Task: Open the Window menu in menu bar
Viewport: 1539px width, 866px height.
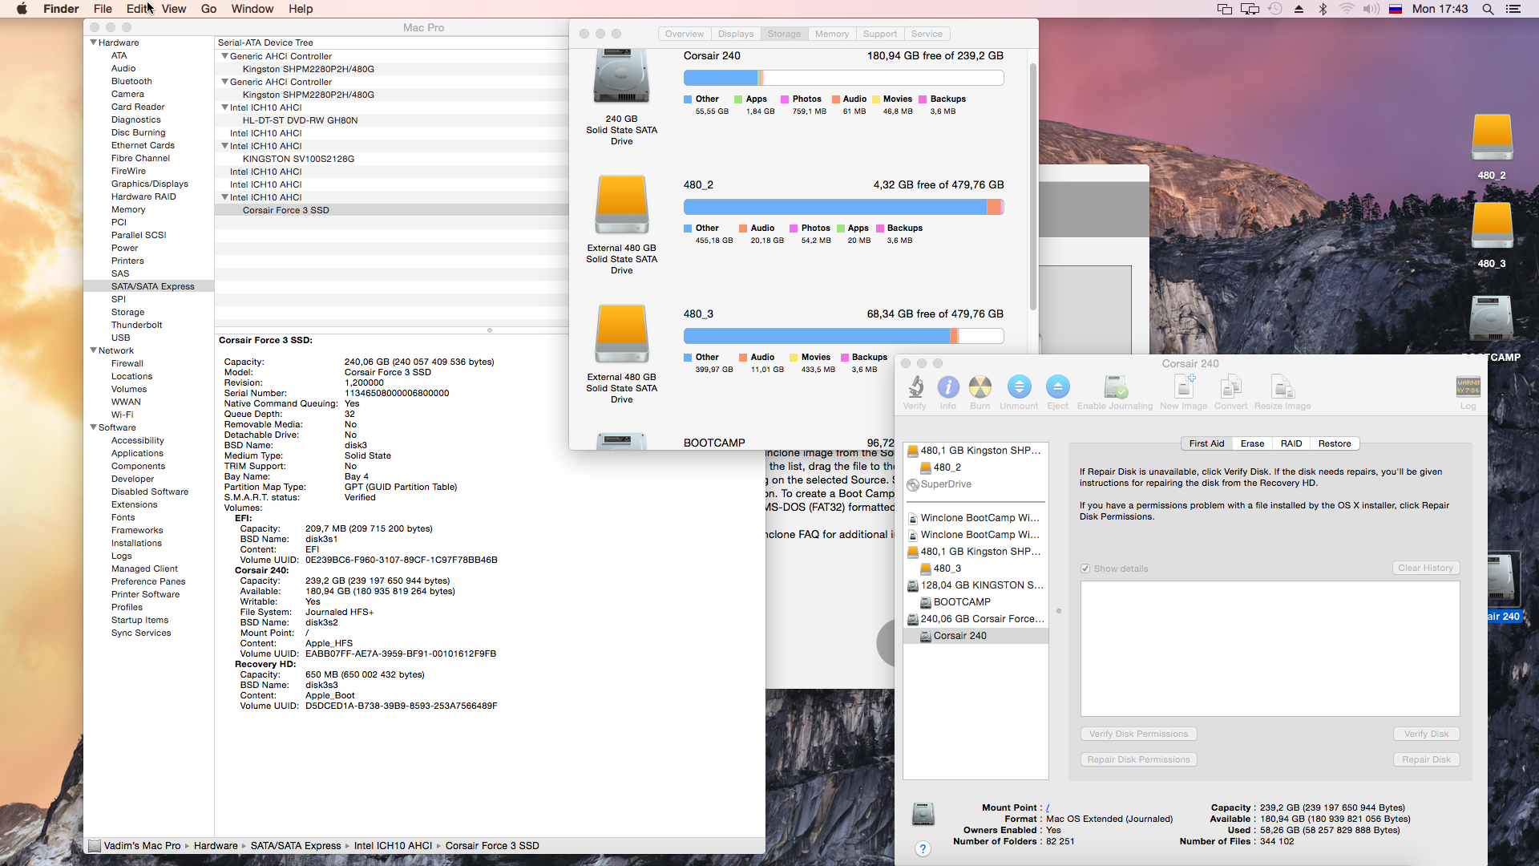Action: [x=252, y=9]
